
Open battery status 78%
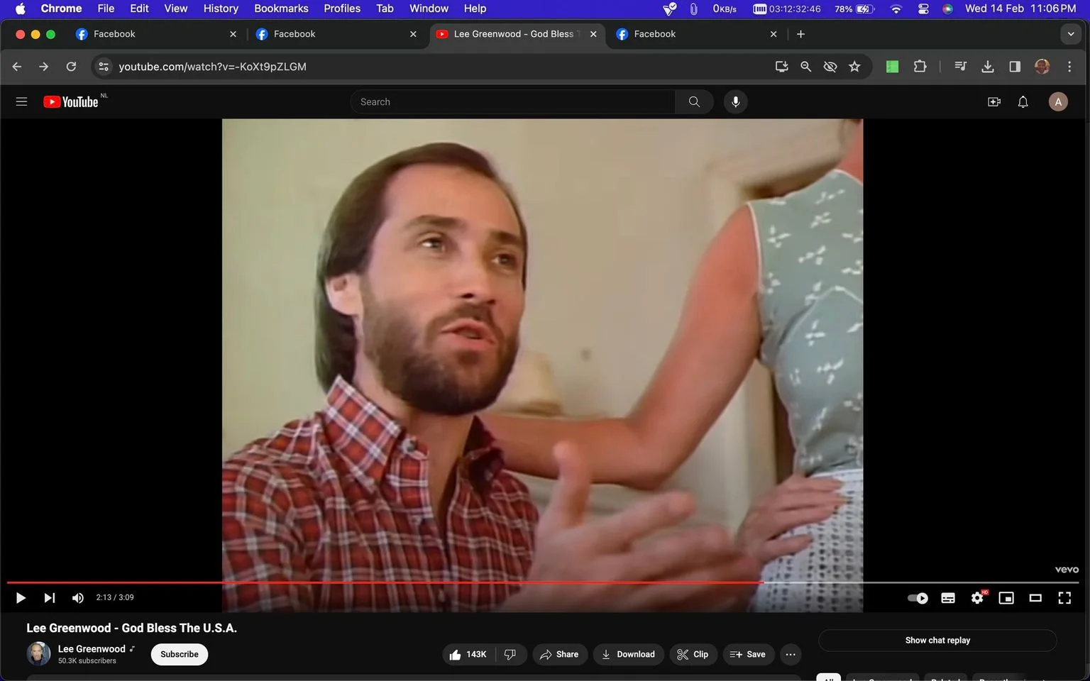point(854,9)
